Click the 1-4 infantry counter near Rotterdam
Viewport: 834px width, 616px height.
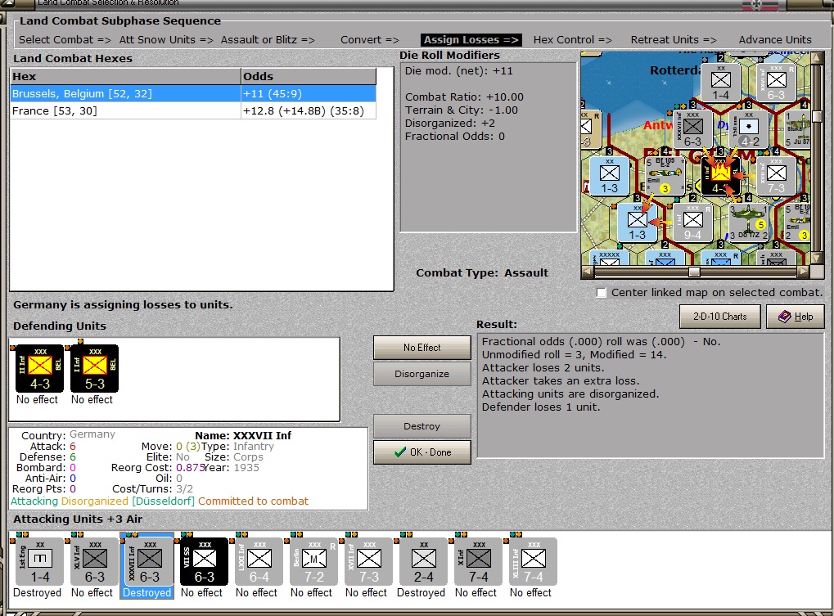coord(721,83)
